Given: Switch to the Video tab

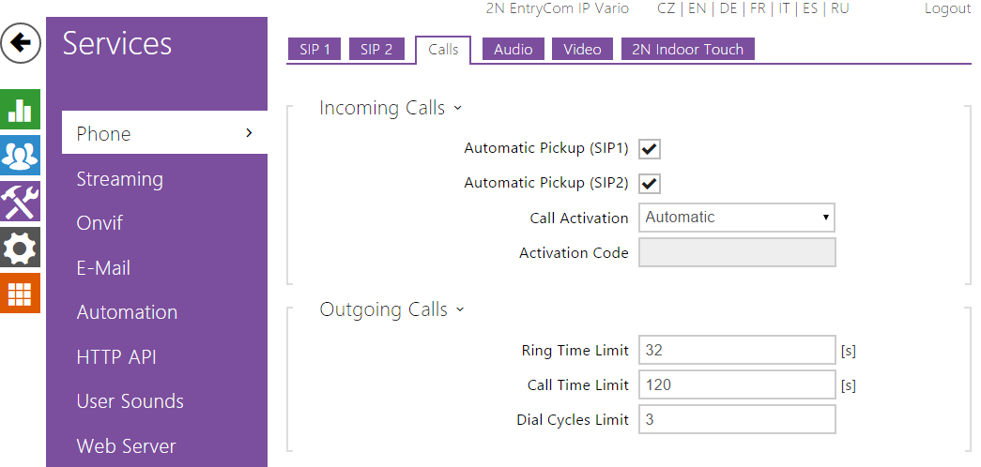Looking at the screenshot, I should (582, 50).
